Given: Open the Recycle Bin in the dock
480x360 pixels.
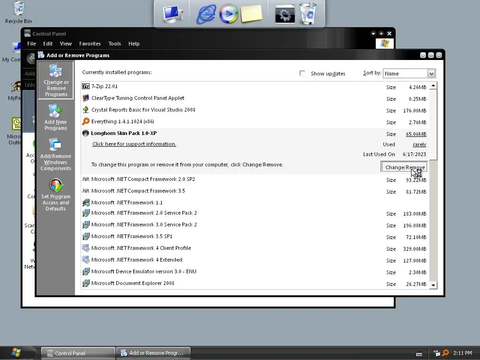Looking at the screenshot, I should tap(307, 14).
